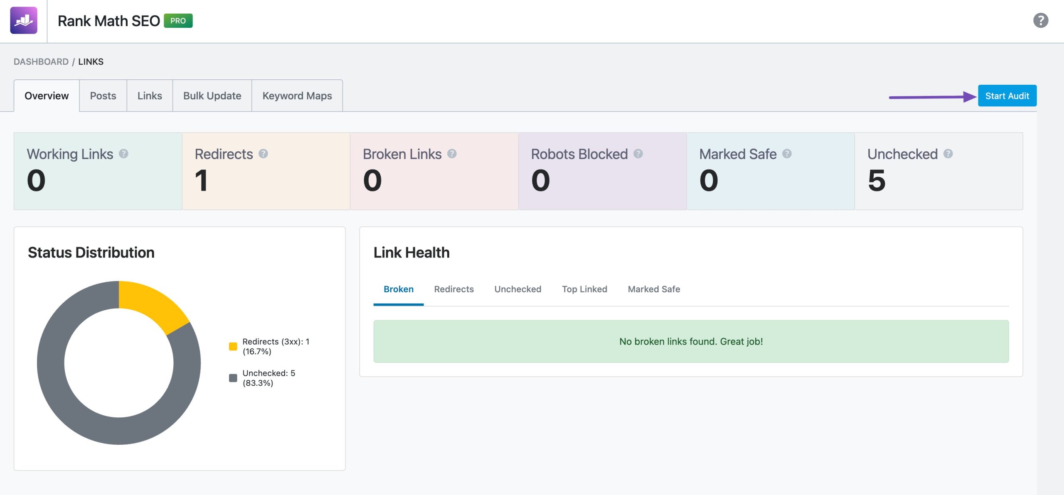Click Robots Blocked help tooltip icon
This screenshot has height=495, width=1064.
[638, 154]
